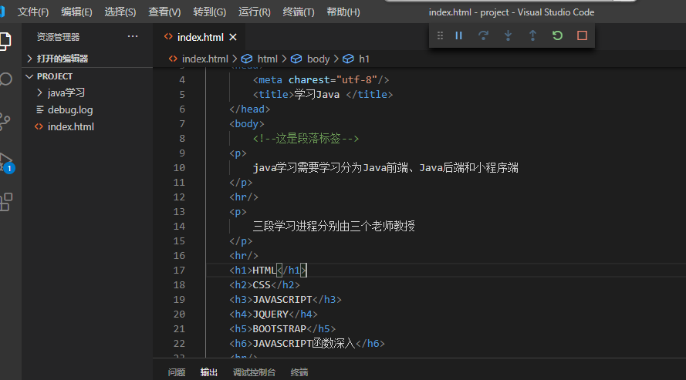The height and width of the screenshot is (380, 686).
Task: Expand the Open Editors section
Action: tap(87, 59)
